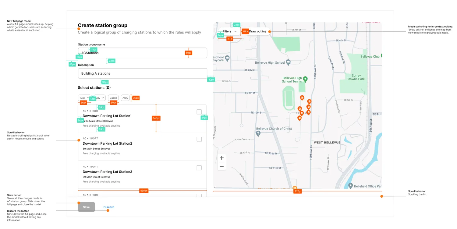Toggle the ADA filter chip
The width and height of the screenshot is (457, 229).
[125, 98]
